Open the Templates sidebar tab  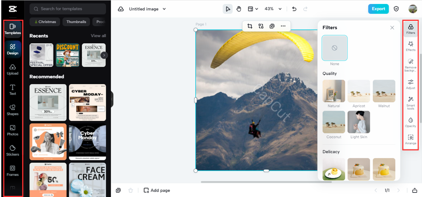coord(13,29)
